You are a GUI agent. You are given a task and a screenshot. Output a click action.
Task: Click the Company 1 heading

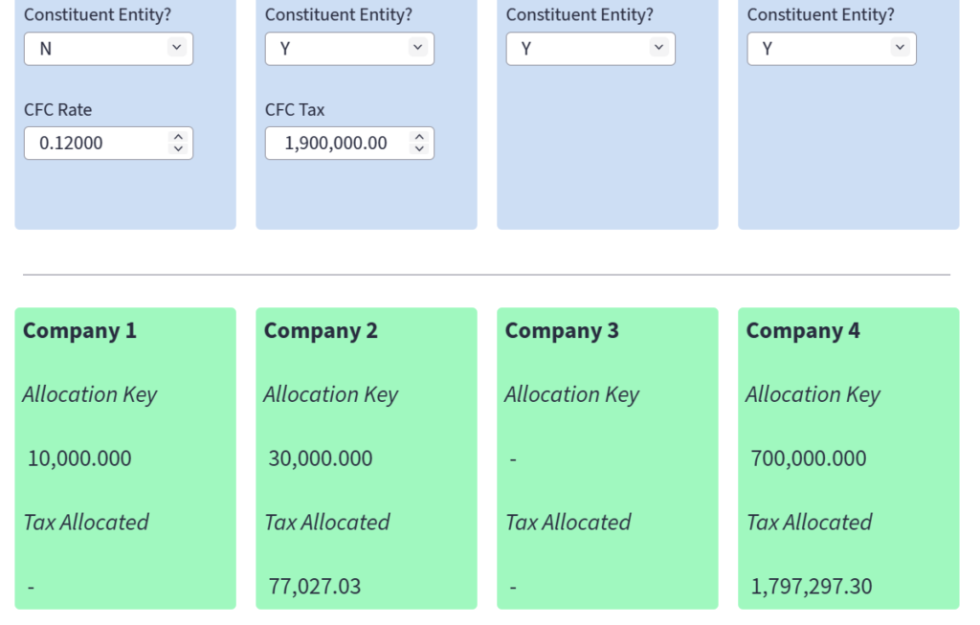pyautogui.click(x=79, y=331)
